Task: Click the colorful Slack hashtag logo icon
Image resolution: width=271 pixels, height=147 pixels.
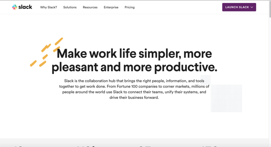Action: pyautogui.click(x=15, y=7)
